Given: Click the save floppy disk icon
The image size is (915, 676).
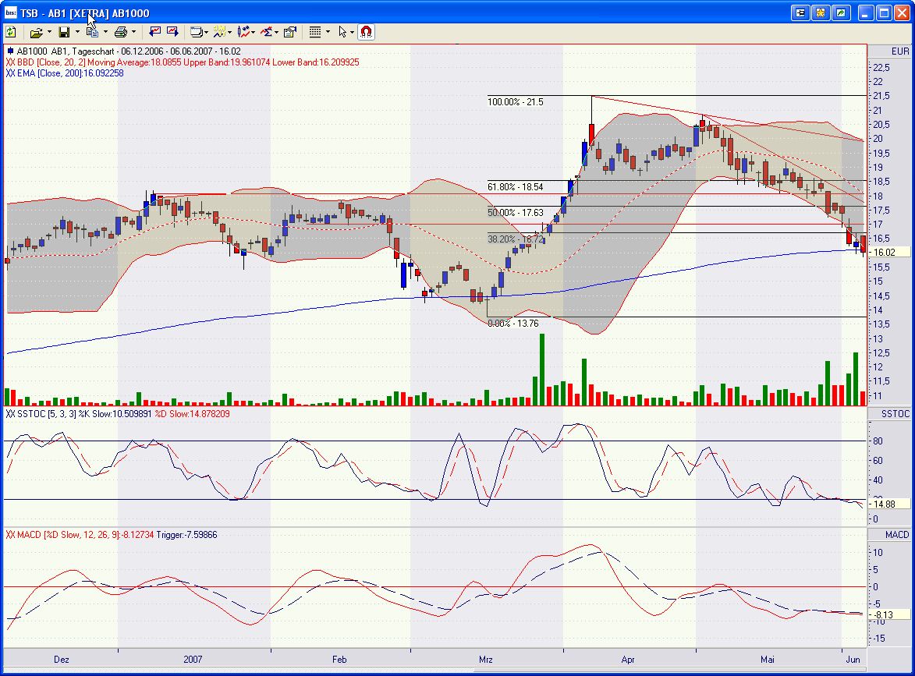Looking at the screenshot, I should coord(64,33).
